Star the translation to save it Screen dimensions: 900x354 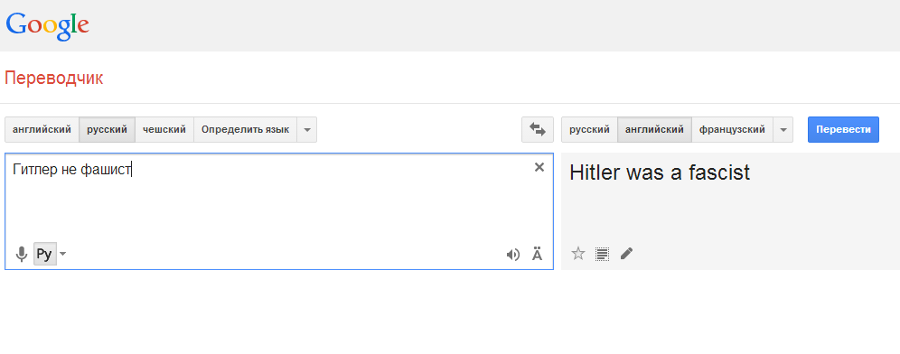click(578, 254)
